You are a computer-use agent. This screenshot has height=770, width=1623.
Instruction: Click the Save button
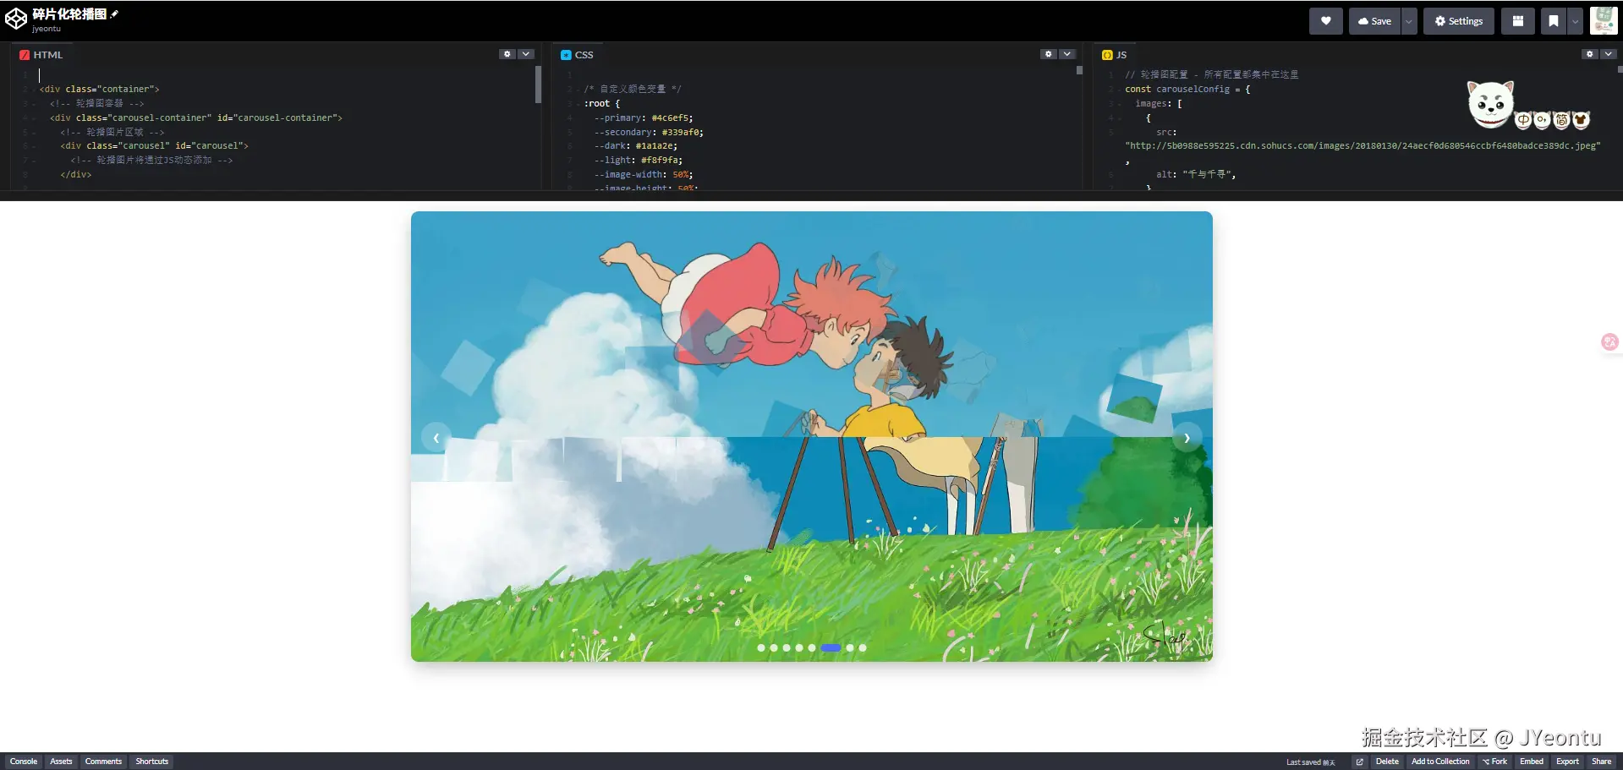pyautogui.click(x=1374, y=21)
